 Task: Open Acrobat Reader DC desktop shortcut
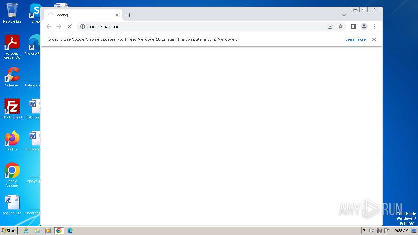12,47
